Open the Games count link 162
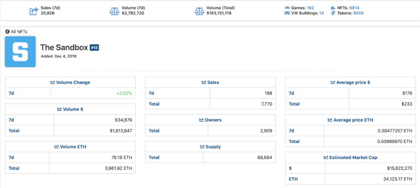This screenshot has height=188, width=420. (x=310, y=8)
